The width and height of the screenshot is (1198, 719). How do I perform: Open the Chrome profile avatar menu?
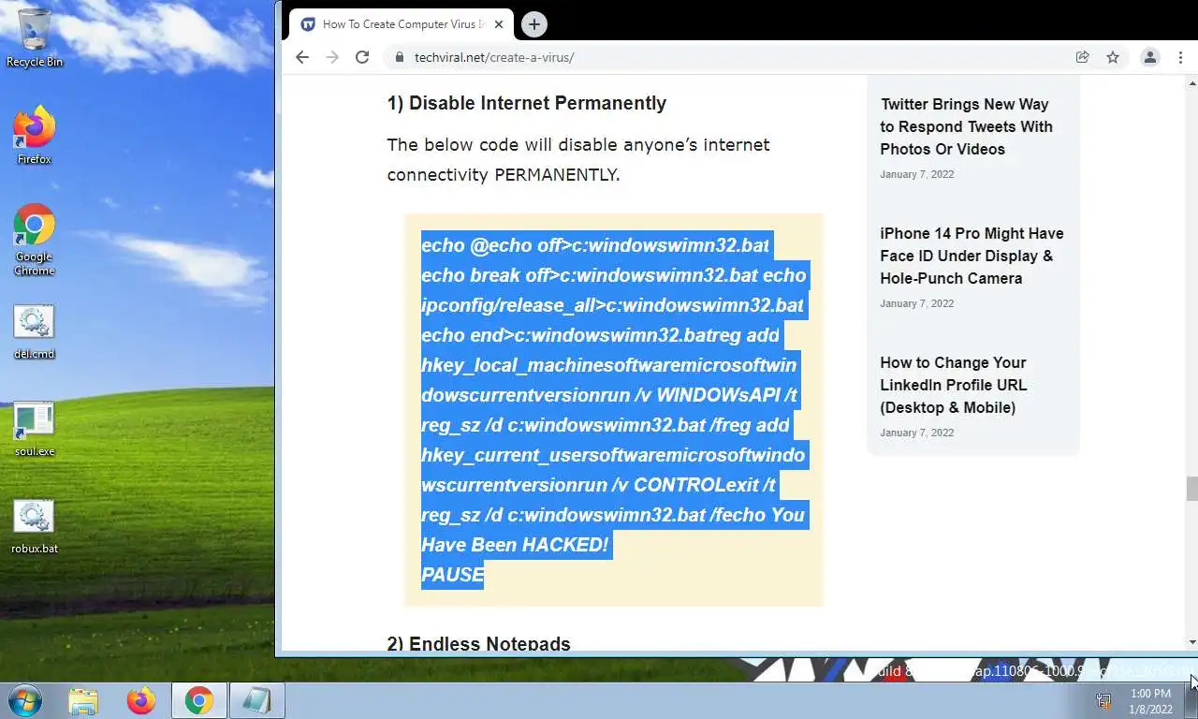pos(1150,57)
